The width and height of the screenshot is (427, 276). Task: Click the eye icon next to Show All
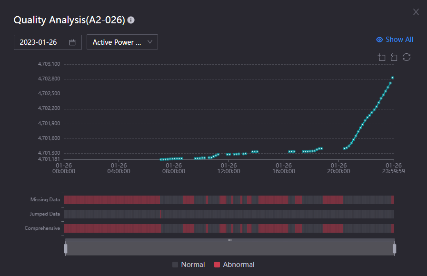click(x=379, y=40)
